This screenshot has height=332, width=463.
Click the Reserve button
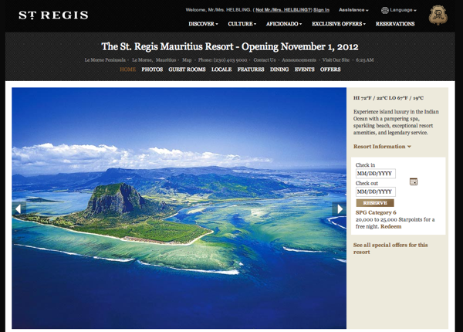click(375, 203)
